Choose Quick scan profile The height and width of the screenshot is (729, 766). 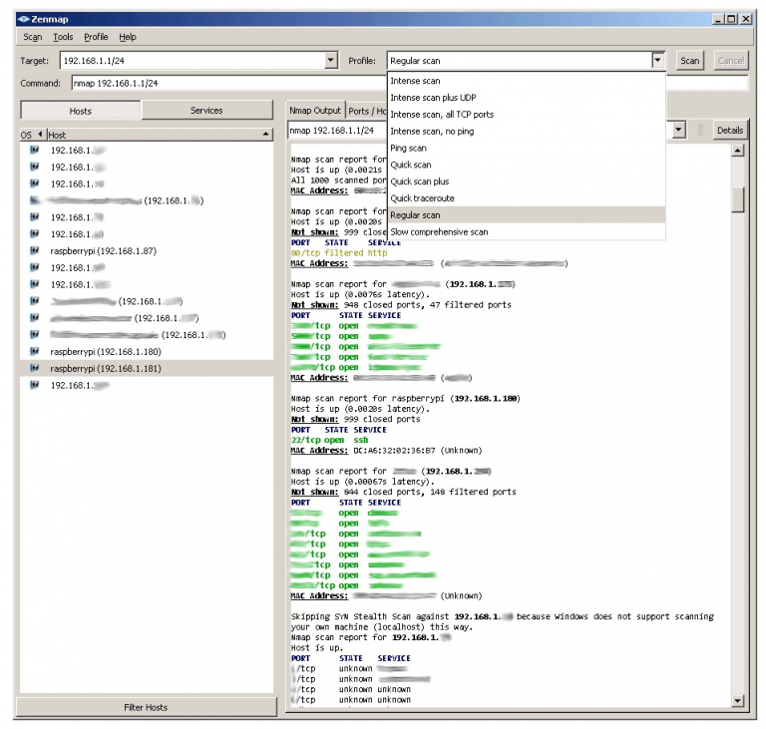click(x=527, y=165)
